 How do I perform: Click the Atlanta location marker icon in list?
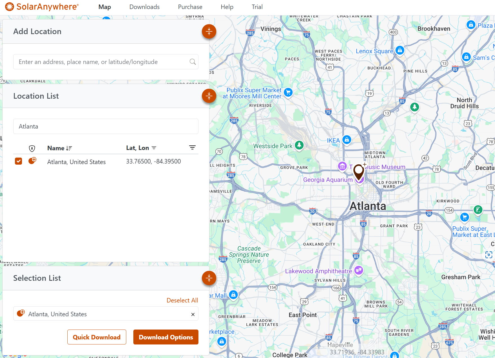[x=32, y=161]
